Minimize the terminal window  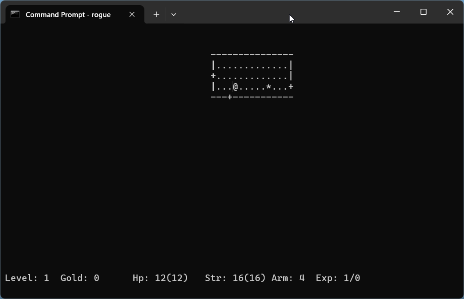click(x=396, y=12)
